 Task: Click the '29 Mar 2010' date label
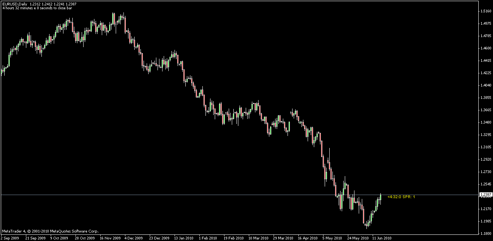[283, 238]
